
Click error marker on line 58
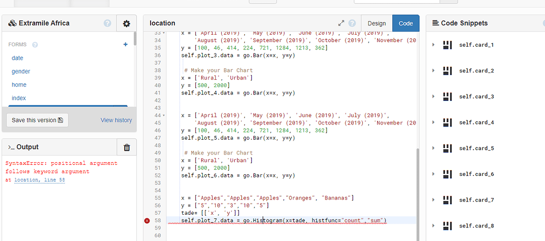pyautogui.click(x=147, y=221)
